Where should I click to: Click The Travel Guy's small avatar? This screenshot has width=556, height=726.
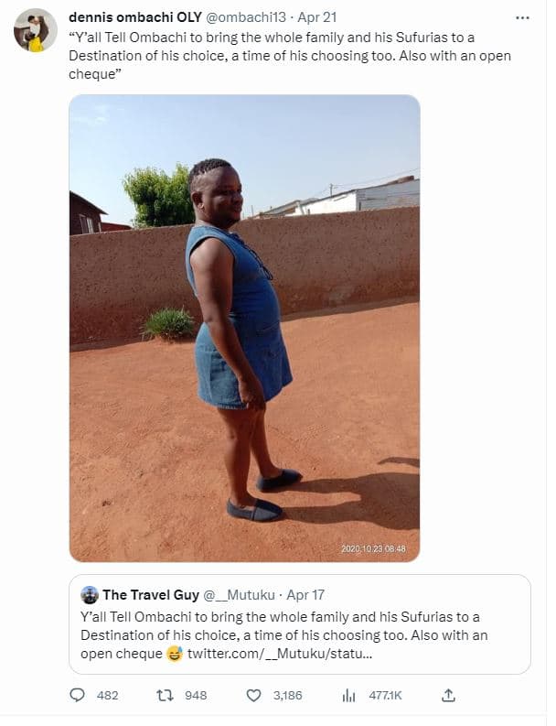coord(90,595)
